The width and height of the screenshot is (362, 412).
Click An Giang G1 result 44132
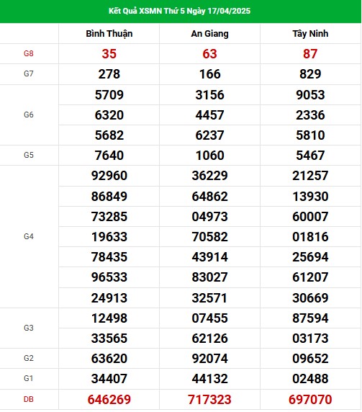(x=209, y=379)
